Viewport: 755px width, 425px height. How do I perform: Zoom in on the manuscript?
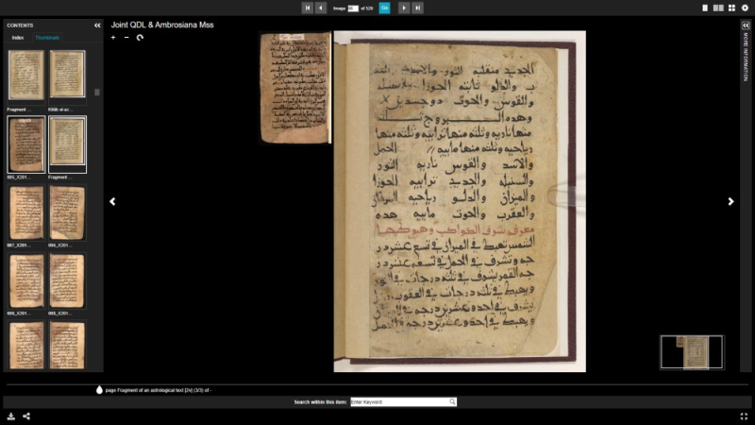tap(113, 37)
